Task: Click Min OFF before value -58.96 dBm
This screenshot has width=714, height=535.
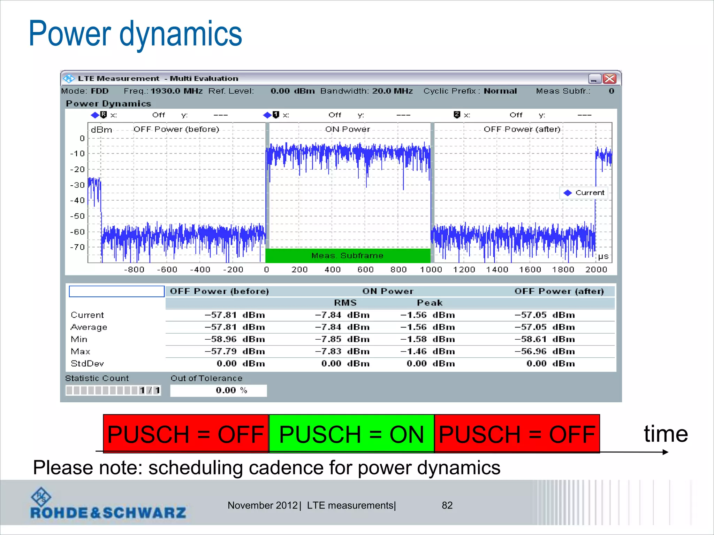Action: pos(235,339)
